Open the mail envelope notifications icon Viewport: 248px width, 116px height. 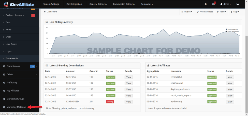[x=213, y=4]
